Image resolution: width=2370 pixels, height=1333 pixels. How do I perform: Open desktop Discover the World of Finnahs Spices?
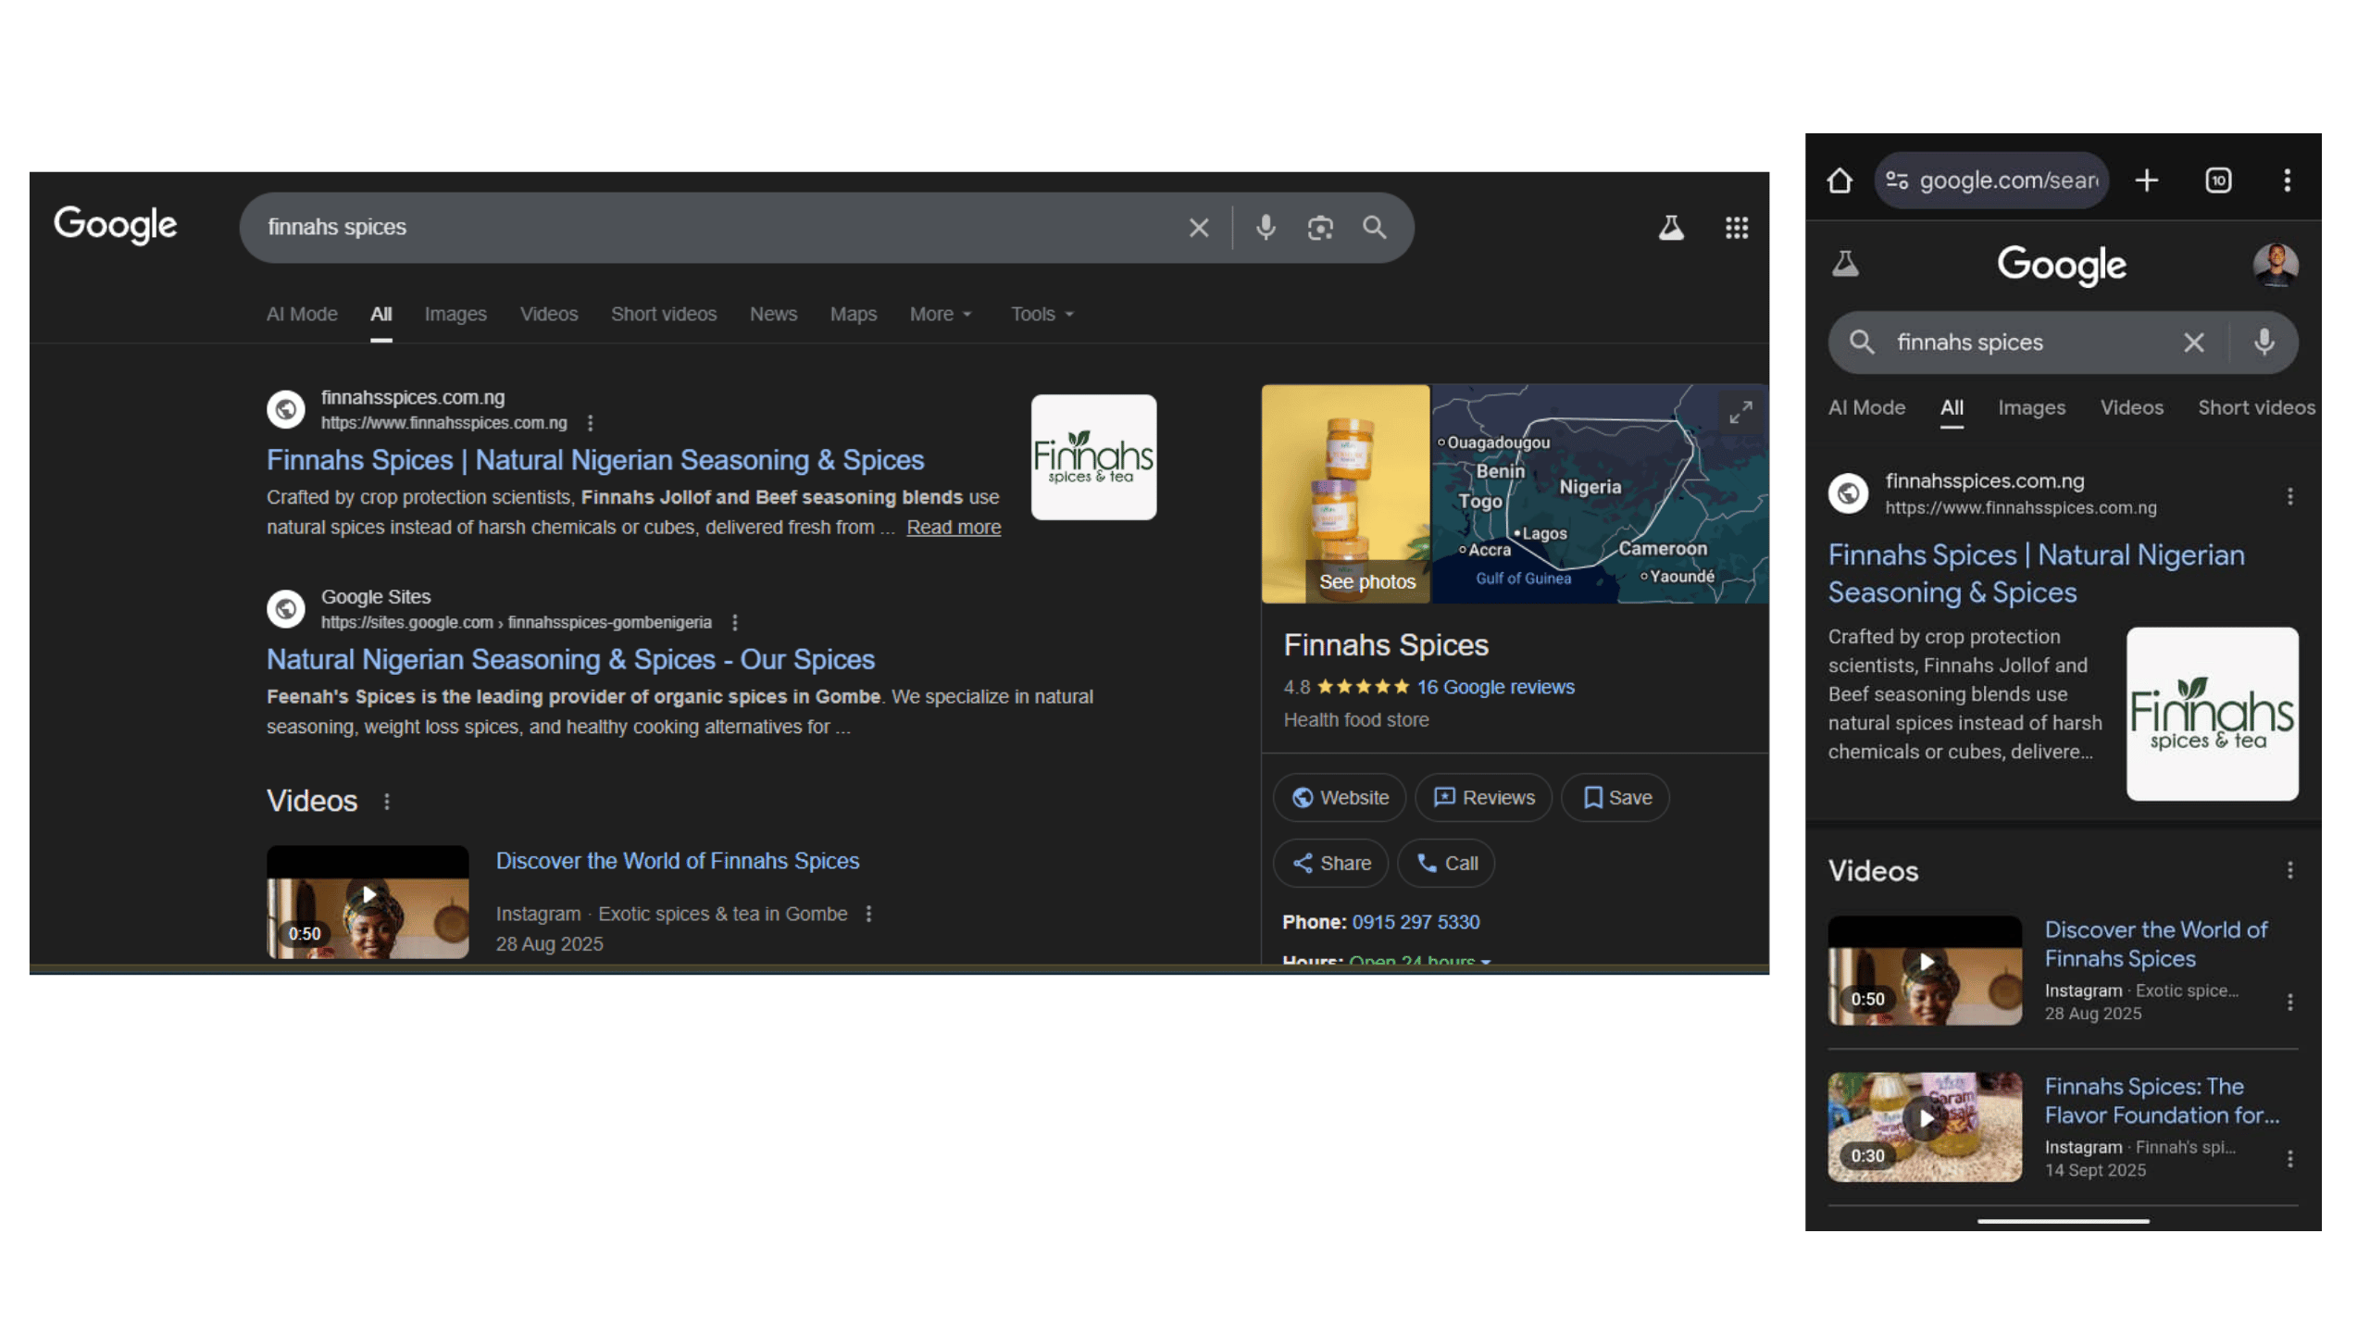coord(678,862)
